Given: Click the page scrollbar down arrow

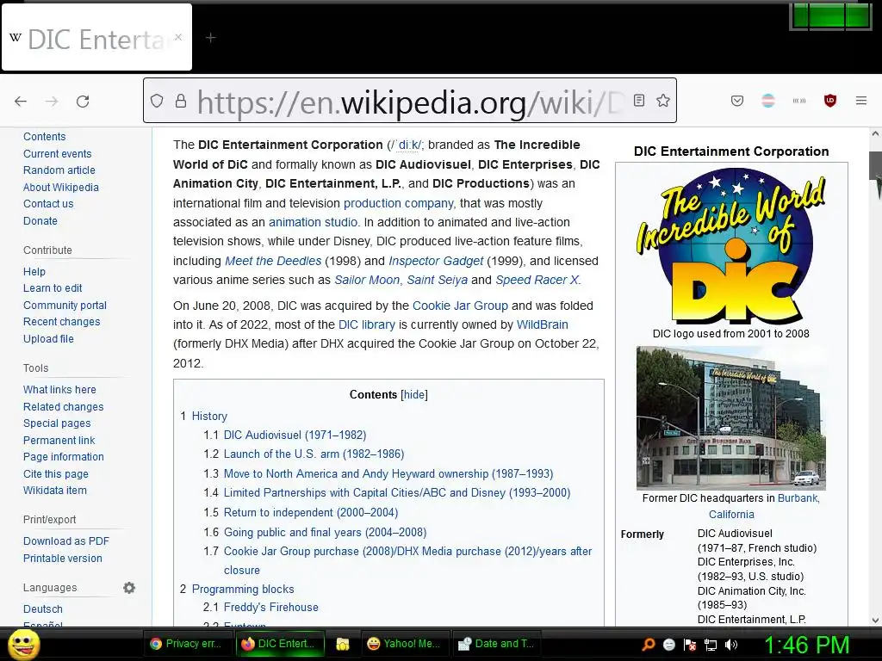Looking at the screenshot, I should [875, 620].
